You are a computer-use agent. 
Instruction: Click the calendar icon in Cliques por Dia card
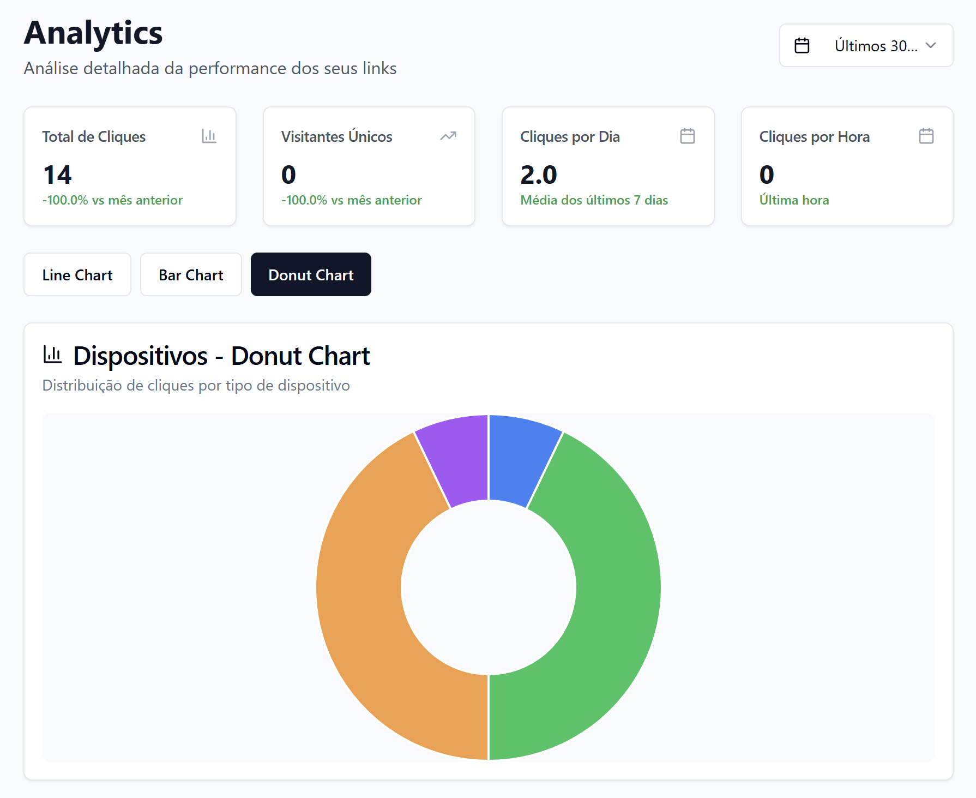click(687, 136)
